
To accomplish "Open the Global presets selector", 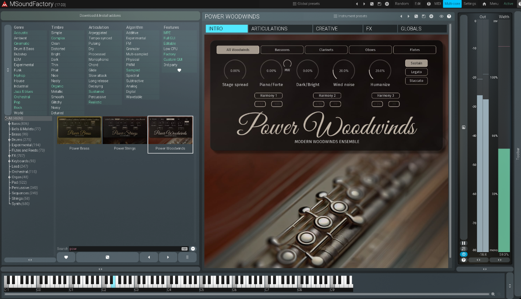I will (x=306, y=4).
